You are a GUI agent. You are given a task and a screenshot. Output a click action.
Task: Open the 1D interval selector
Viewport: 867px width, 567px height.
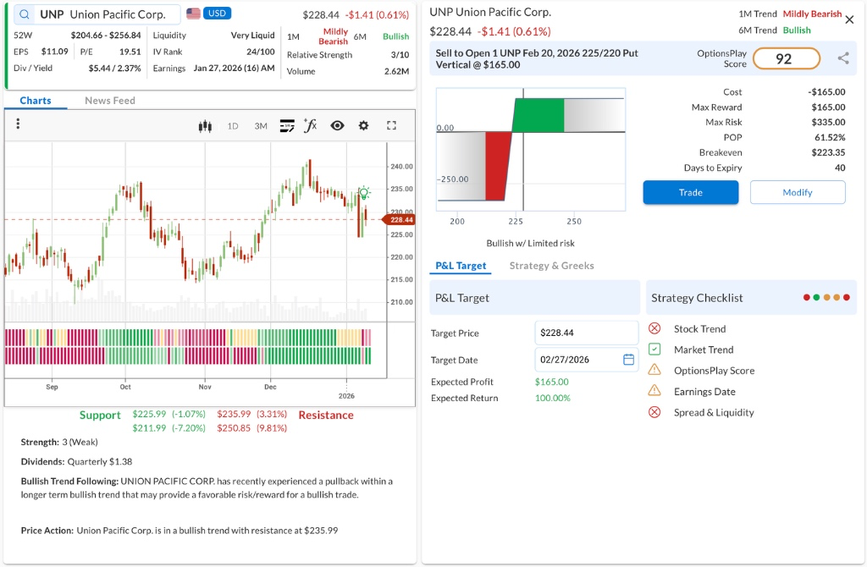click(x=232, y=124)
